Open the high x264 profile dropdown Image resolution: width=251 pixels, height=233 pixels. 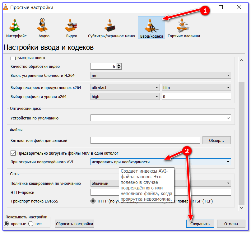pyautogui.click(x=125, y=96)
